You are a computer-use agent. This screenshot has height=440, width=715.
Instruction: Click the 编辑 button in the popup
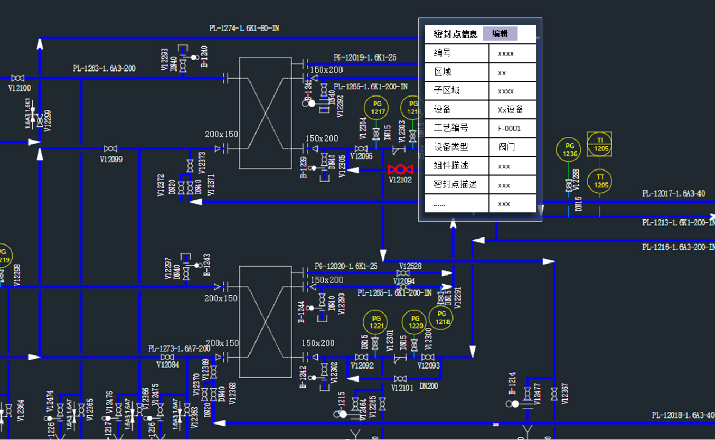(x=500, y=34)
